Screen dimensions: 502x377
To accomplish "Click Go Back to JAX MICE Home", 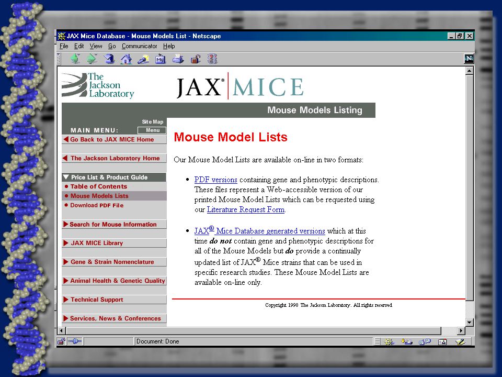I will tap(114, 139).
